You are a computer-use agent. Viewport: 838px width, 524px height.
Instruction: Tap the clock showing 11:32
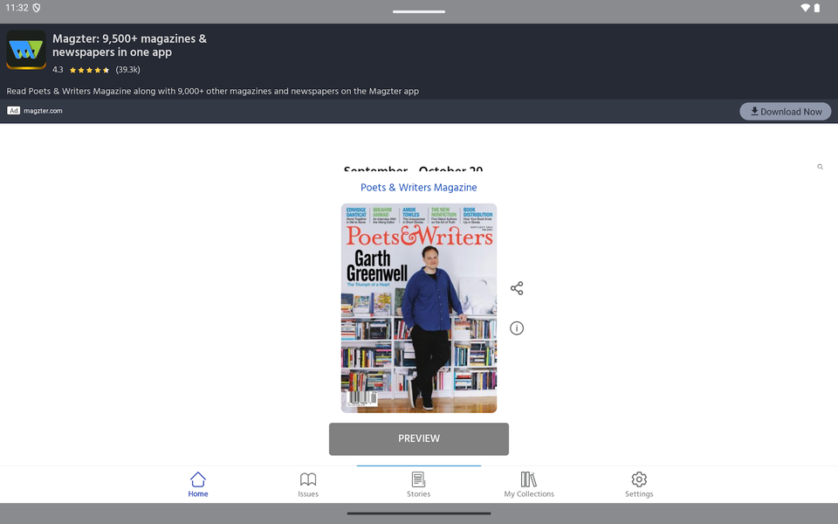[x=17, y=8]
